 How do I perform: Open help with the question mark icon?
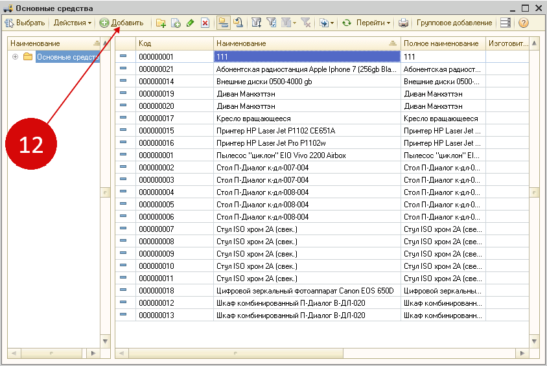tap(523, 23)
